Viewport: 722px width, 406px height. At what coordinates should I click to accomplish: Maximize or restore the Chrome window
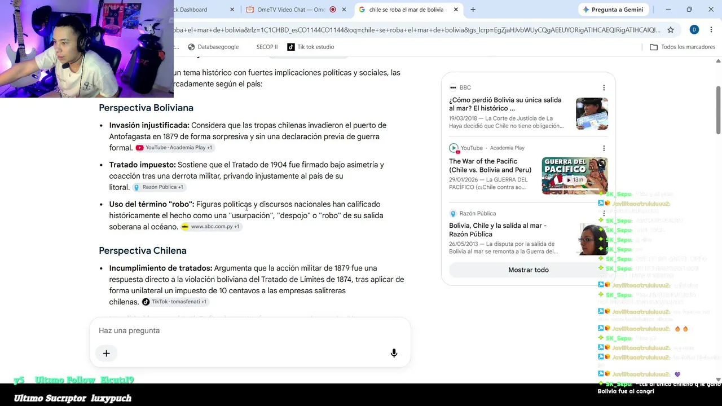(689, 10)
